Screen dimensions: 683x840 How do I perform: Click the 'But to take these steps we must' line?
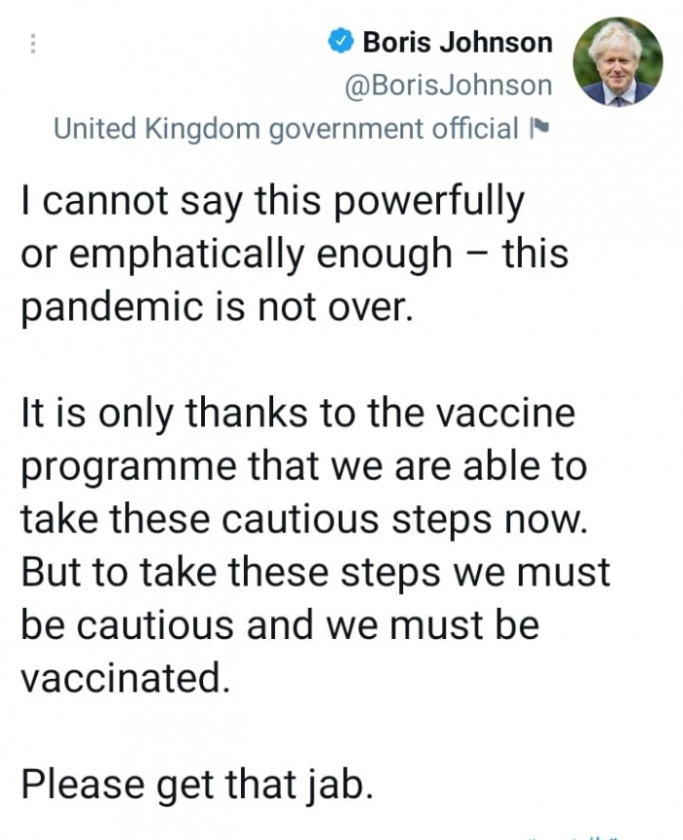click(315, 571)
